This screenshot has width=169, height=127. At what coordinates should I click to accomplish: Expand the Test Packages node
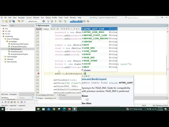[x=3, y=57]
